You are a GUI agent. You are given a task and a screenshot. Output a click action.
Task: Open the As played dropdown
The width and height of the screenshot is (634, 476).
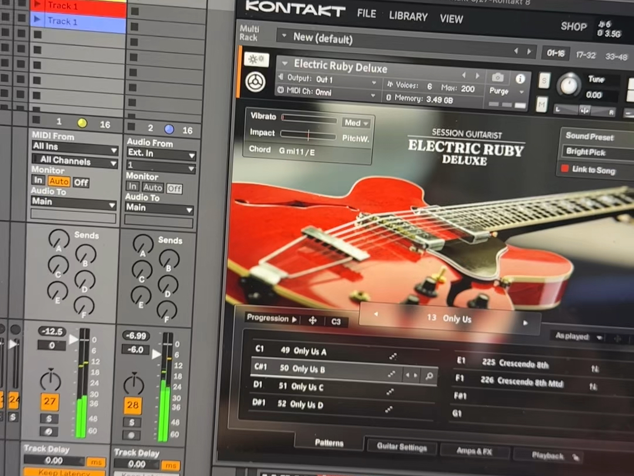click(579, 336)
